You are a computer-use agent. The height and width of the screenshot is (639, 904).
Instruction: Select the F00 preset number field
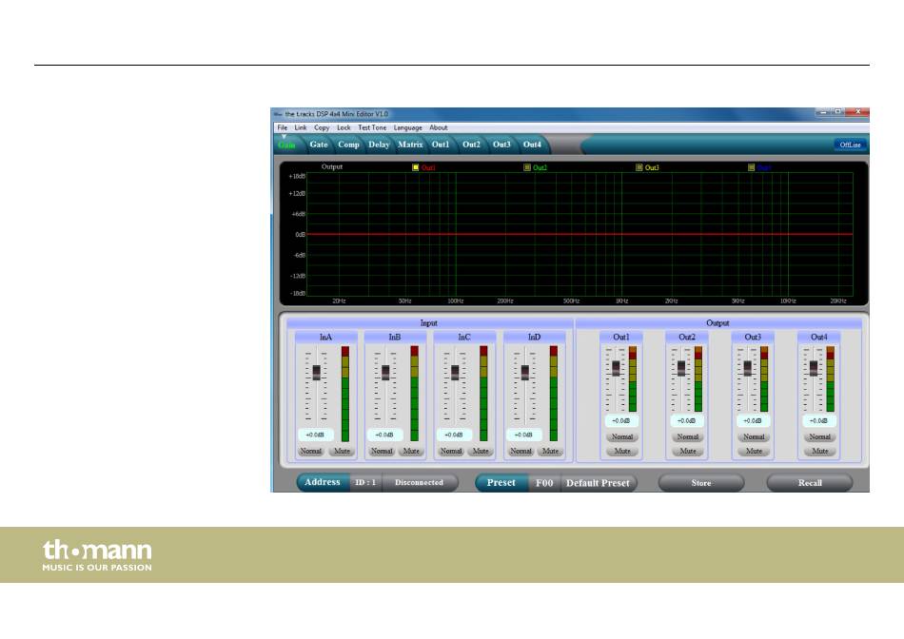(x=544, y=483)
